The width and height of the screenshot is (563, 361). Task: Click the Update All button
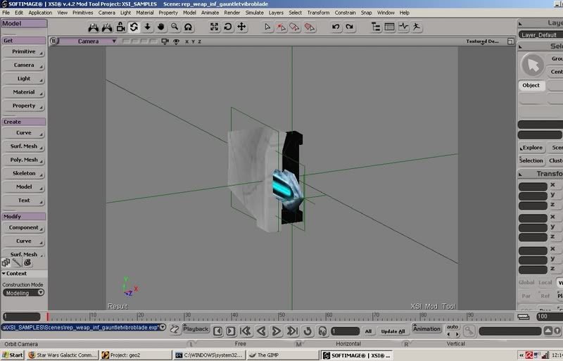(x=393, y=331)
